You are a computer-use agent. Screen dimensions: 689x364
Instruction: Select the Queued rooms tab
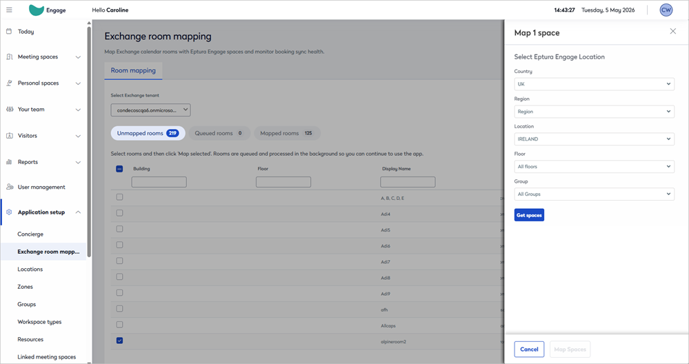[219, 133]
